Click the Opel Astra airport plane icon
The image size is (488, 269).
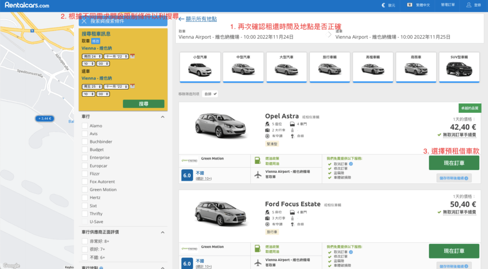258,175
